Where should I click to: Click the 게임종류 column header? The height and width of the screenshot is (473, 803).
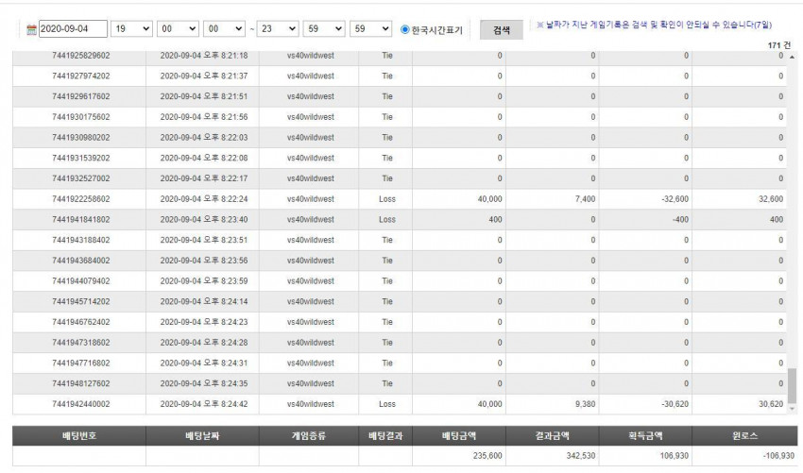(x=309, y=435)
